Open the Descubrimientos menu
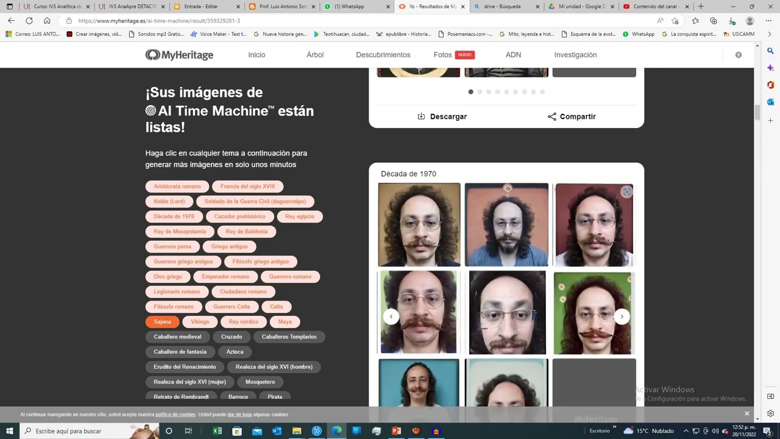 coord(383,55)
